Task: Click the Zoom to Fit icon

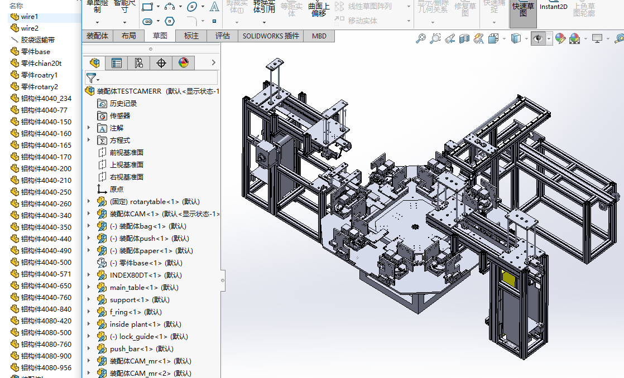Action: (421, 38)
